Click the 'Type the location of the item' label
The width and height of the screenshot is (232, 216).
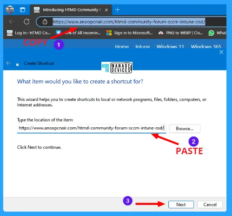[x=45, y=120]
